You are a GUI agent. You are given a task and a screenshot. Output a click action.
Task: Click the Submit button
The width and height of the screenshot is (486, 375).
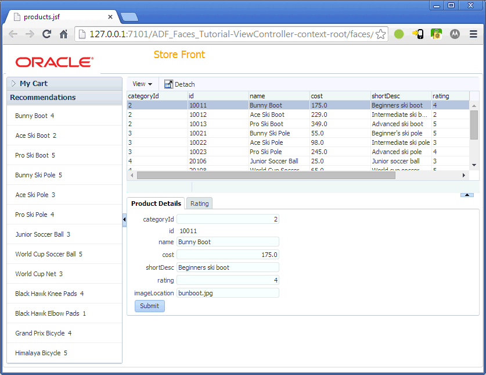(150, 306)
